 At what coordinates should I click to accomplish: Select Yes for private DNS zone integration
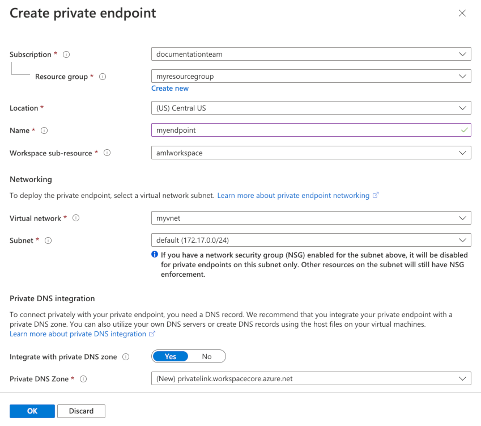(170, 356)
